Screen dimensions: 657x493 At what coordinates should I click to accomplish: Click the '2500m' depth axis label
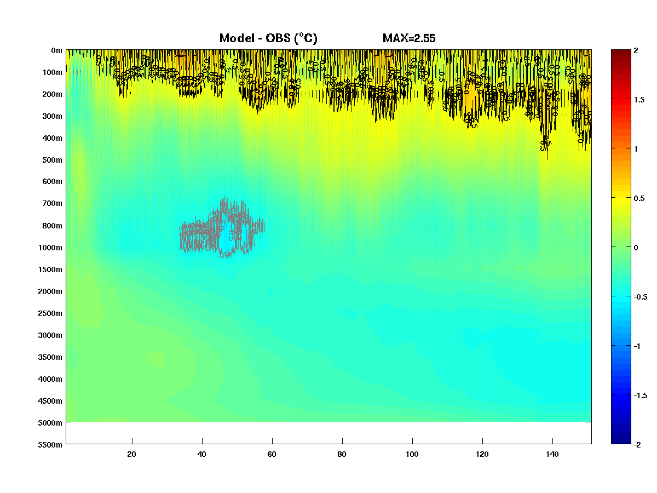(x=50, y=313)
